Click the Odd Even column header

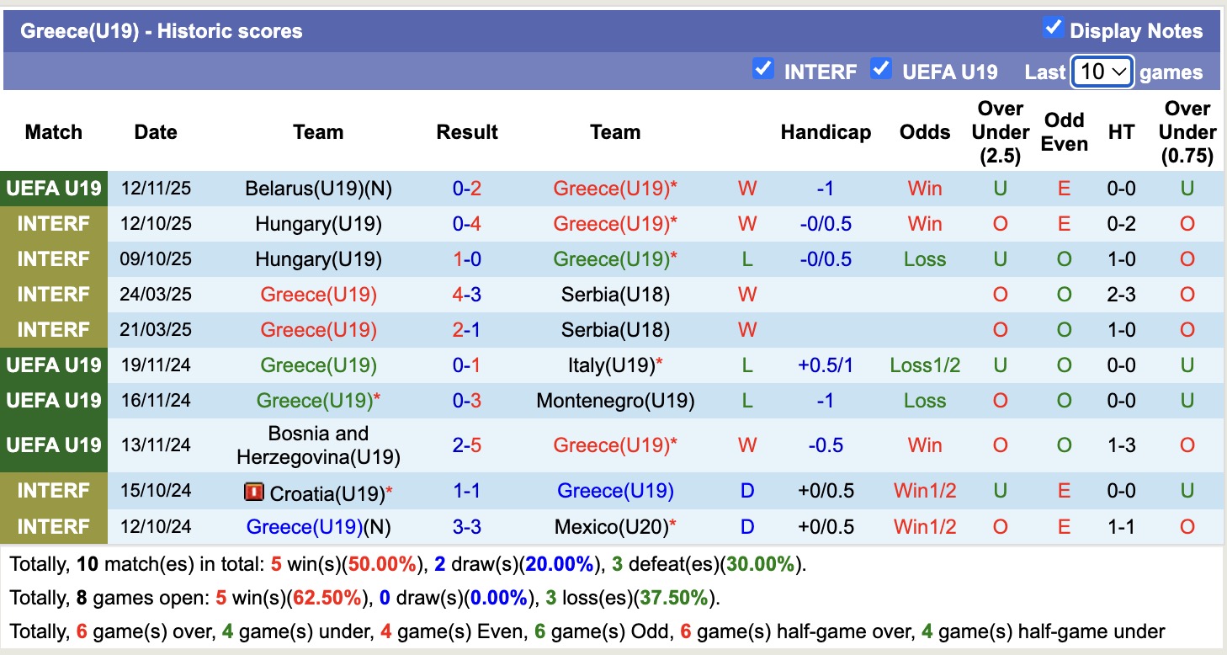tap(1064, 132)
